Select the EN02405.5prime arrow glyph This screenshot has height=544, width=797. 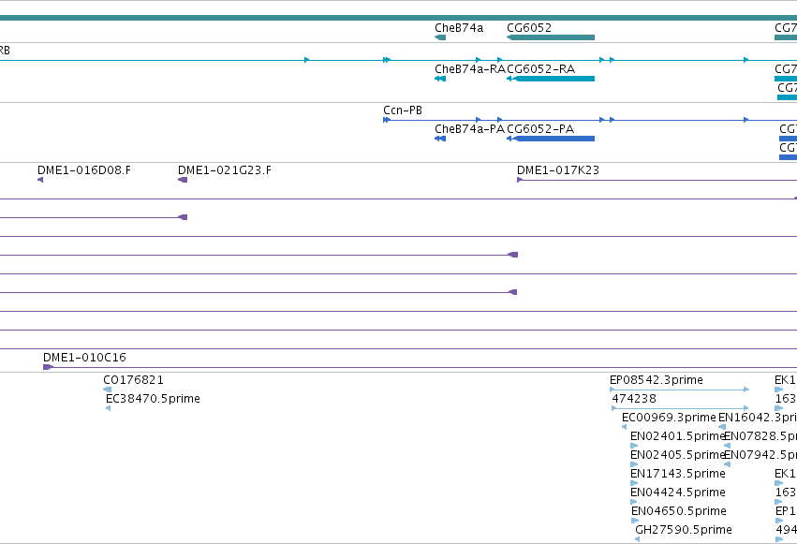click(x=634, y=464)
